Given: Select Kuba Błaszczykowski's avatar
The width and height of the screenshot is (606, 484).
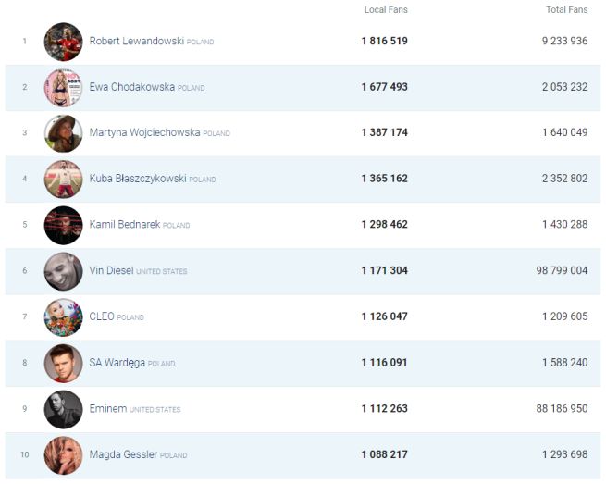Looking at the screenshot, I should point(63,180).
